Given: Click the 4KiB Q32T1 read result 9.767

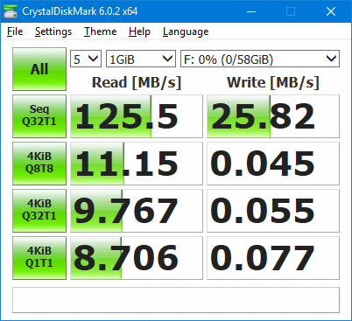Looking at the screenshot, I should point(137,211).
